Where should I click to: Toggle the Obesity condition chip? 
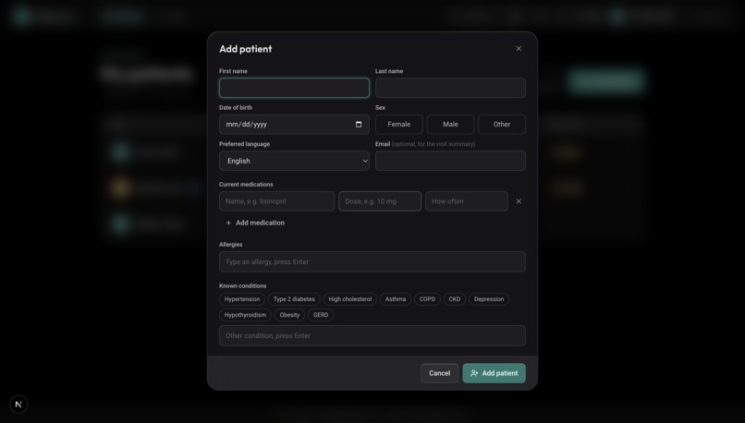point(289,315)
